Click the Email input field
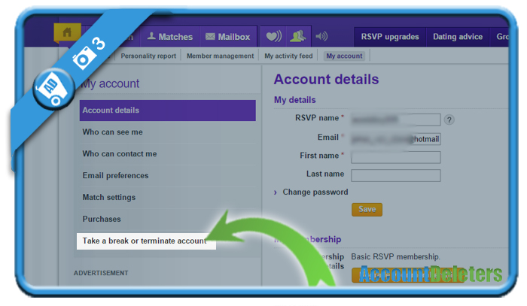The width and height of the screenshot is (527, 306). (395, 138)
